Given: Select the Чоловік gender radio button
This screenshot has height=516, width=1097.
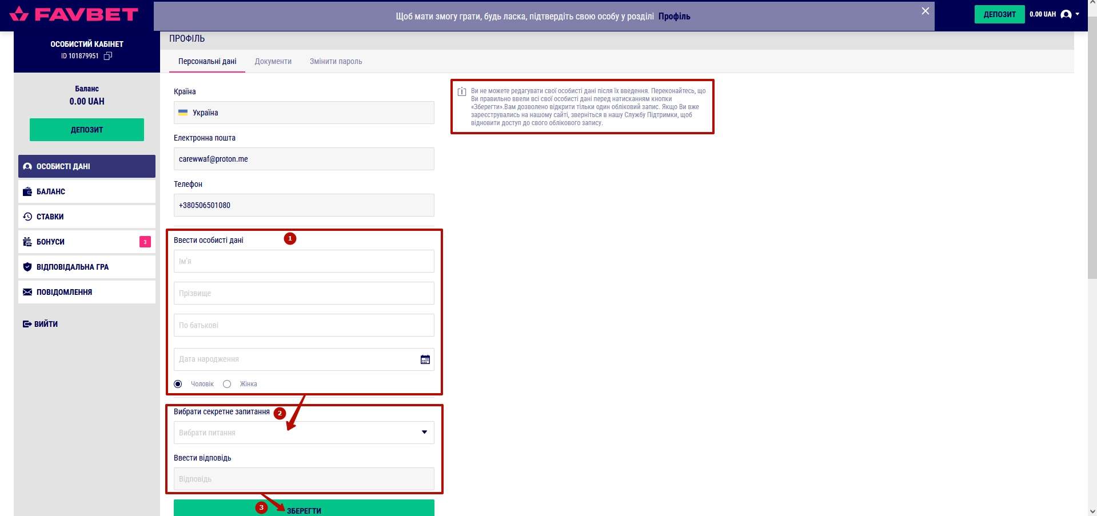Looking at the screenshot, I should pyautogui.click(x=178, y=384).
